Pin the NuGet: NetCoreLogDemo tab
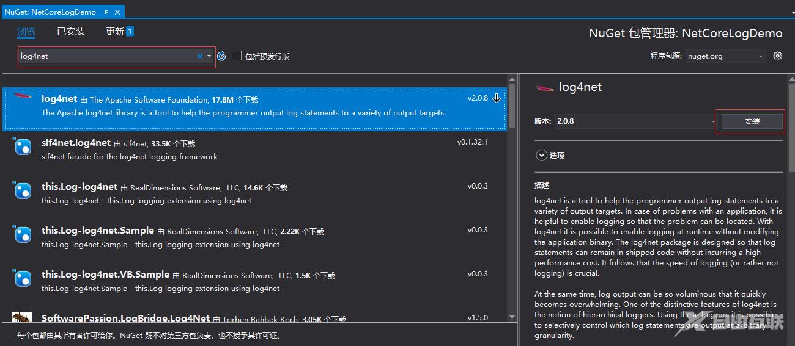This screenshot has height=346, width=795. tap(106, 12)
